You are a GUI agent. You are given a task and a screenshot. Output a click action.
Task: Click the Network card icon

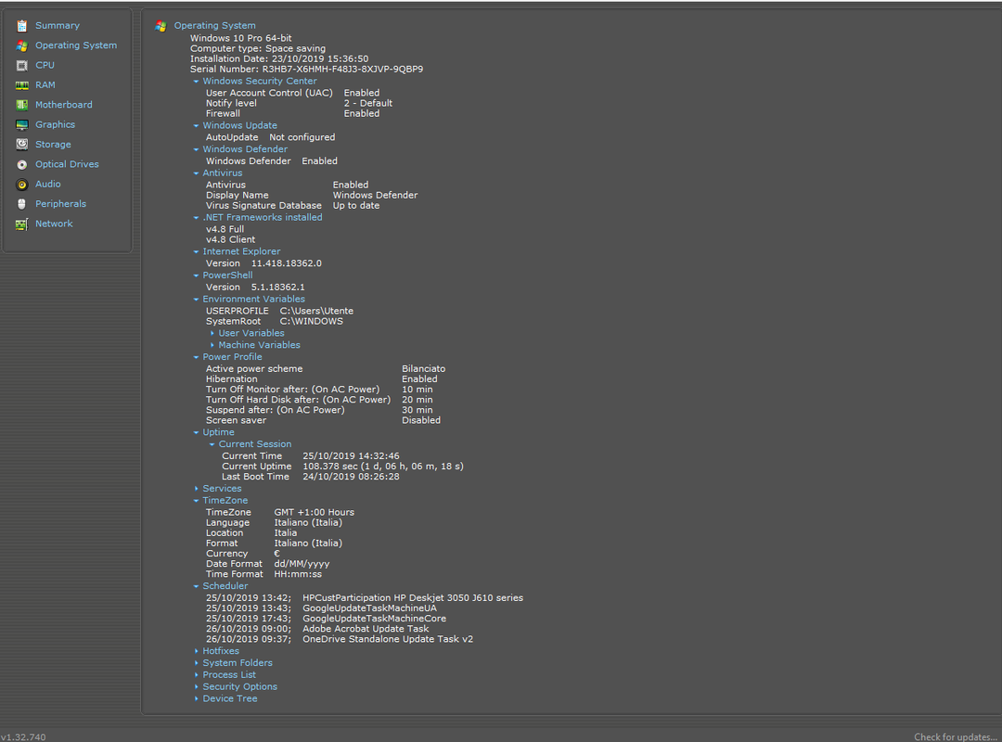(x=21, y=224)
